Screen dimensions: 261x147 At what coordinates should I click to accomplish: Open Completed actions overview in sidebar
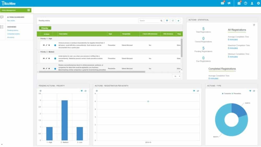point(14,34)
